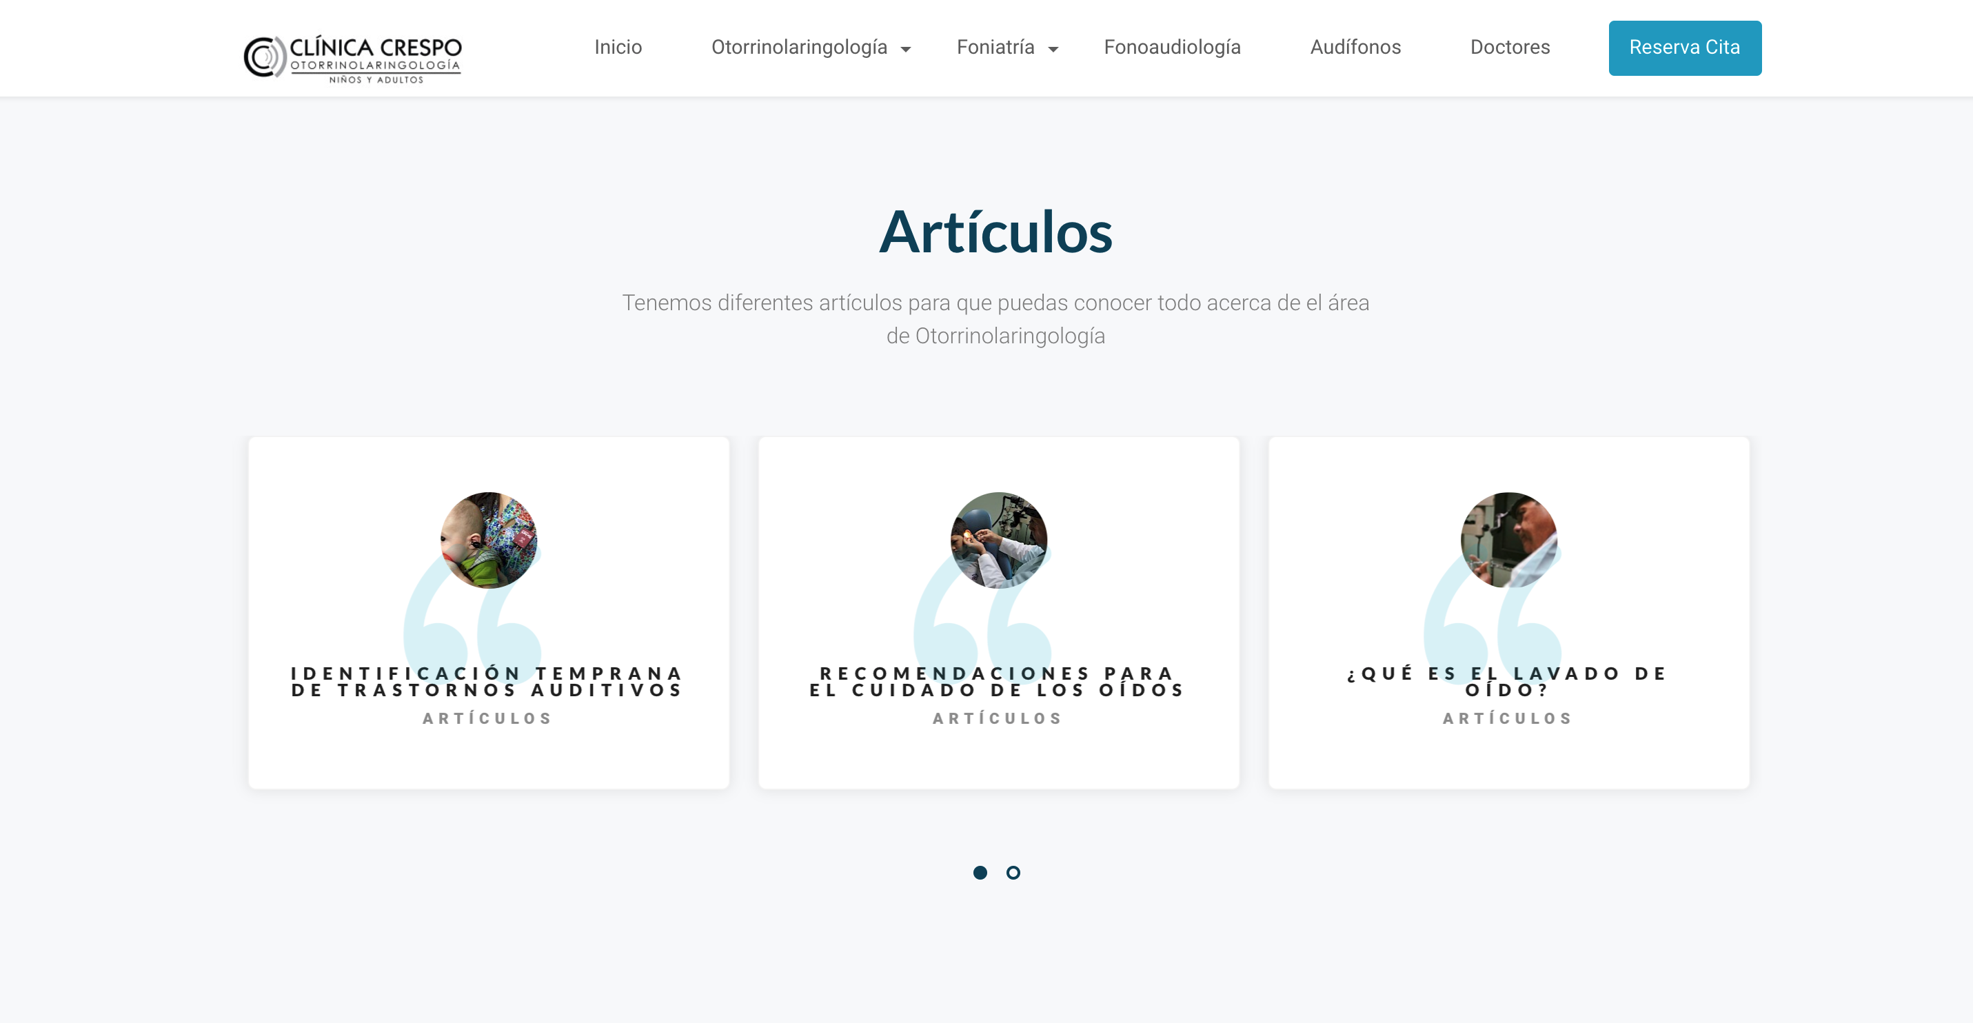Screen dimensions: 1973x1023
Task: Open the doctor with equipment article thumbnail
Action: tap(1509, 540)
